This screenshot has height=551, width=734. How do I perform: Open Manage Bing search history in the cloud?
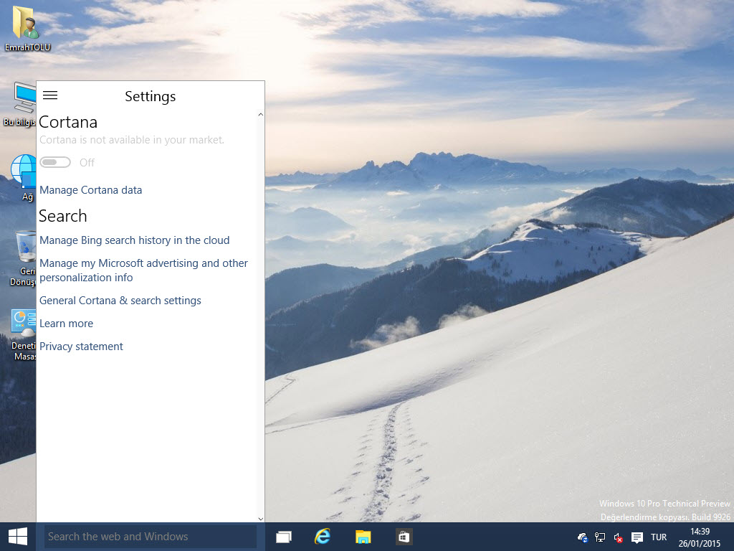point(134,240)
